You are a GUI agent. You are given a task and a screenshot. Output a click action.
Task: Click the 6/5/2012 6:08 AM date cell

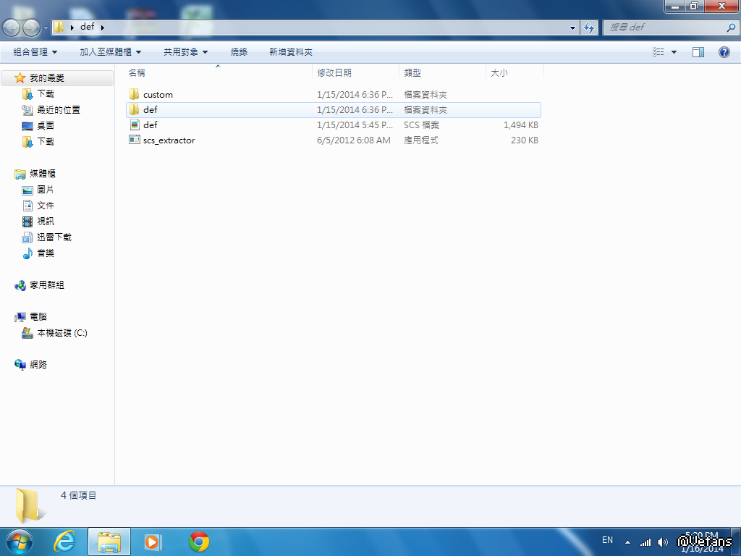pos(353,140)
